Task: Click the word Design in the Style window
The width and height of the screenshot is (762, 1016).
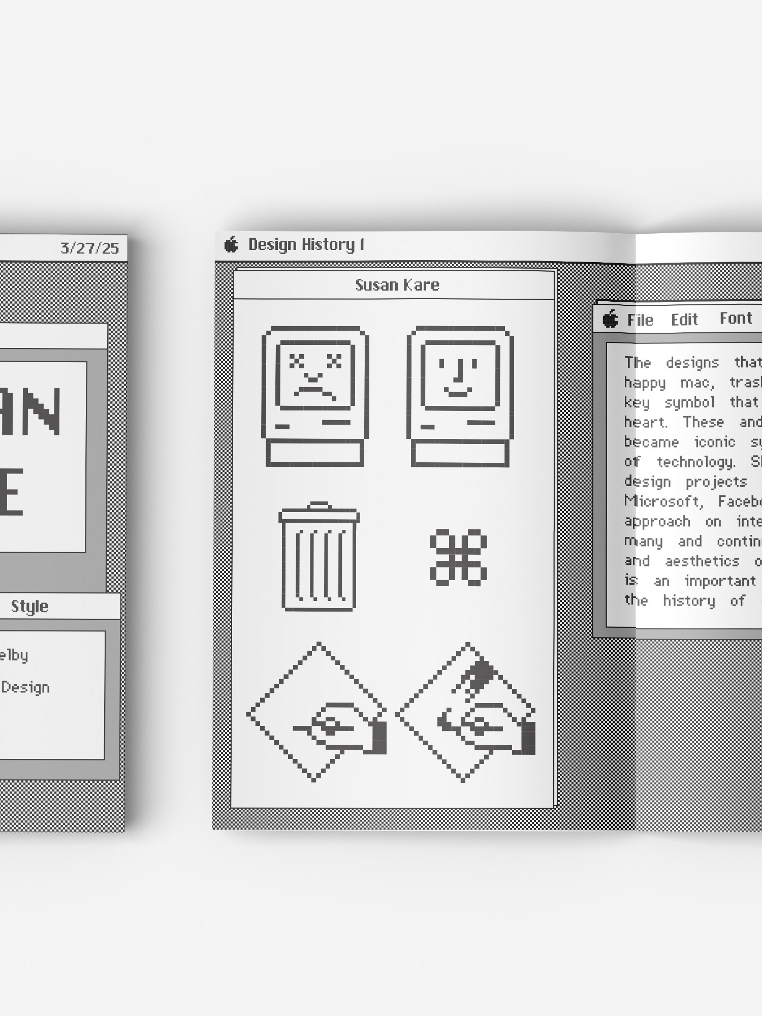Action: pyautogui.click(x=25, y=687)
